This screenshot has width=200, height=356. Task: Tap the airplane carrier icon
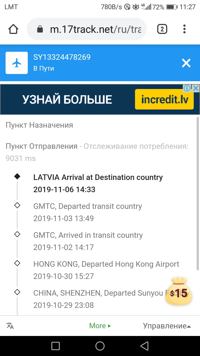click(x=17, y=63)
